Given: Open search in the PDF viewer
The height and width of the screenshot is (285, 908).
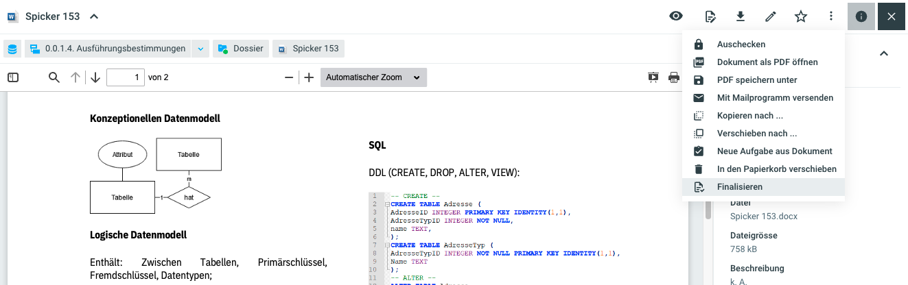Looking at the screenshot, I should pos(54,77).
